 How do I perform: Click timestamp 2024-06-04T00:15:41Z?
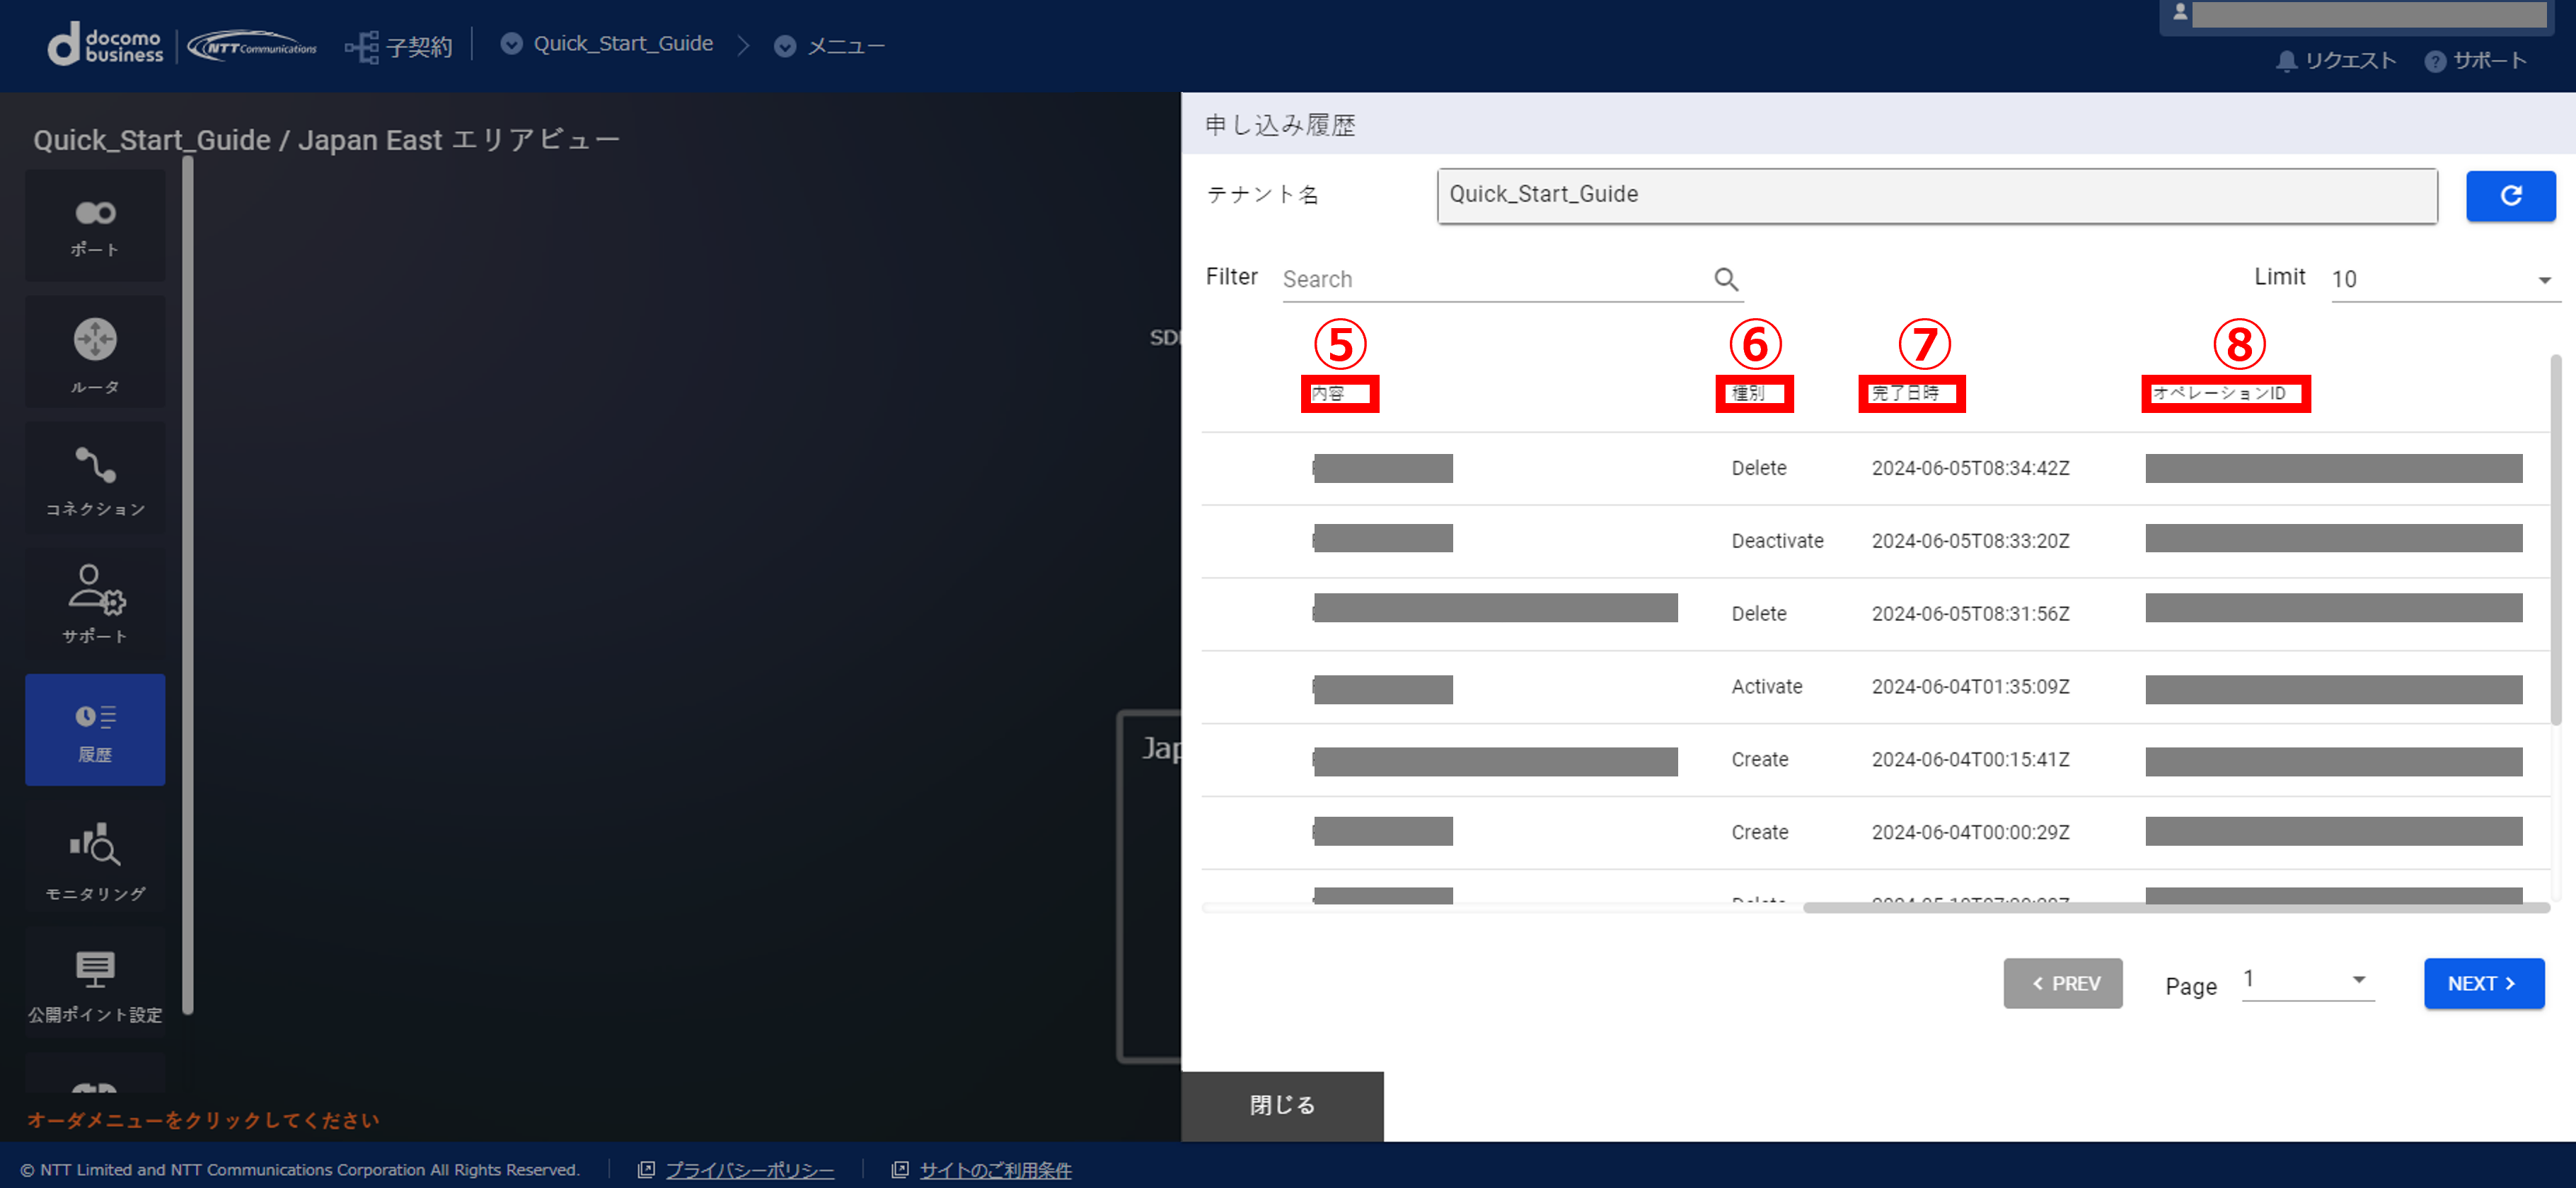1970,760
